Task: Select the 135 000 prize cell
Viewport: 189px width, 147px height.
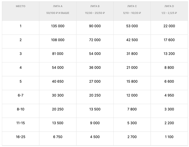Action: click(58, 26)
